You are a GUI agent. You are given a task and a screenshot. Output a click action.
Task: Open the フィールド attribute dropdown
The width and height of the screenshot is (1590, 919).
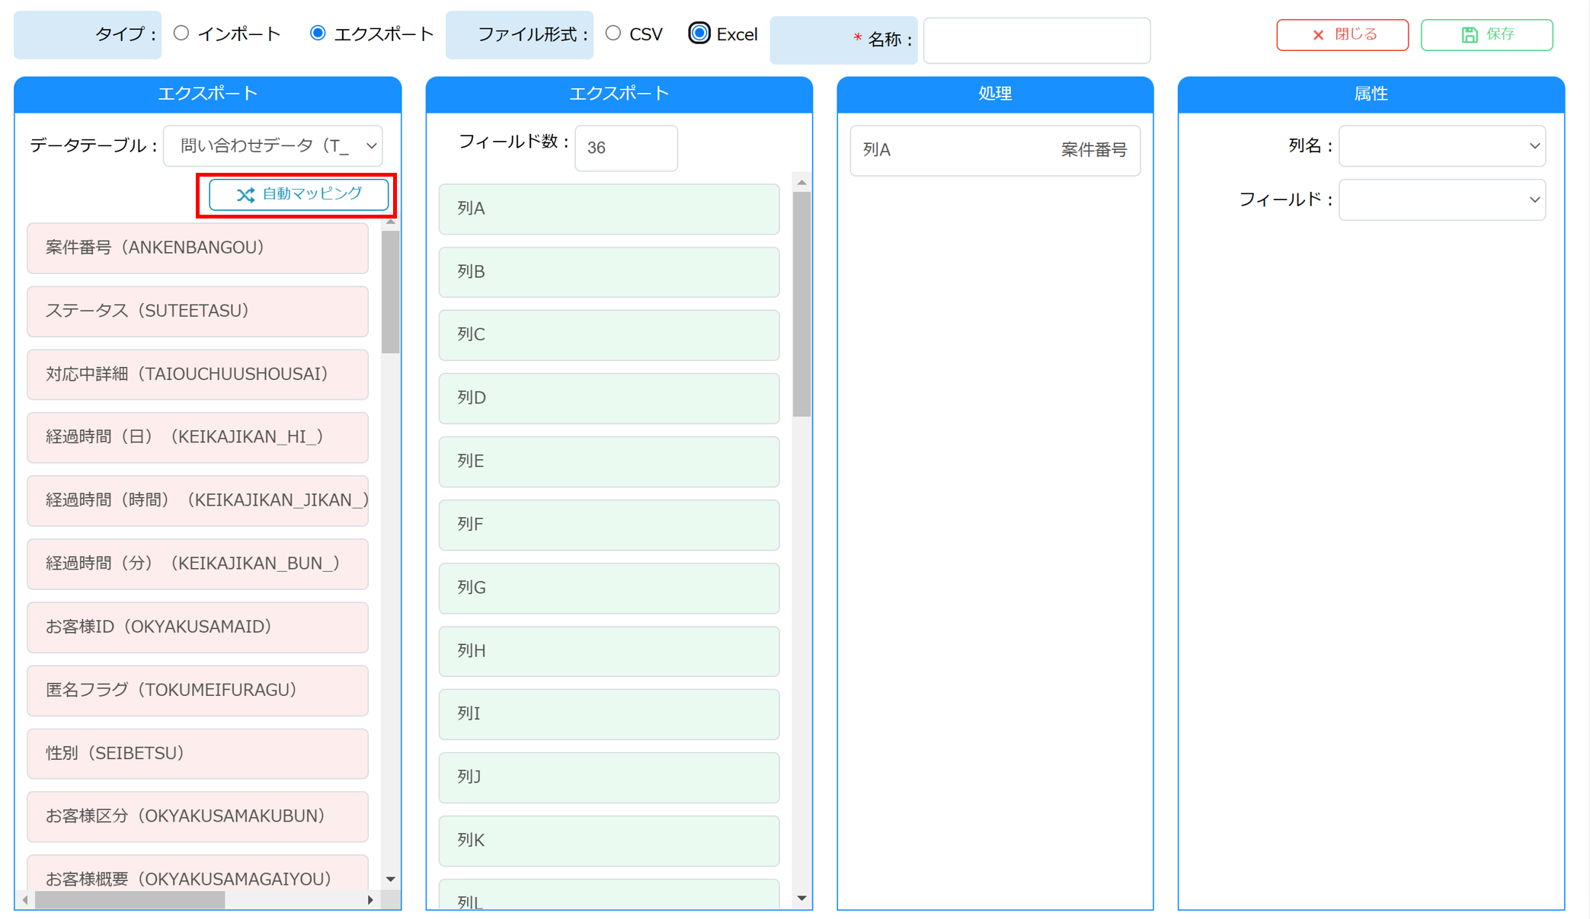(1442, 199)
